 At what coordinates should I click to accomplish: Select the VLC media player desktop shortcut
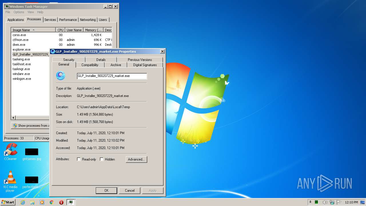coord(10,181)
